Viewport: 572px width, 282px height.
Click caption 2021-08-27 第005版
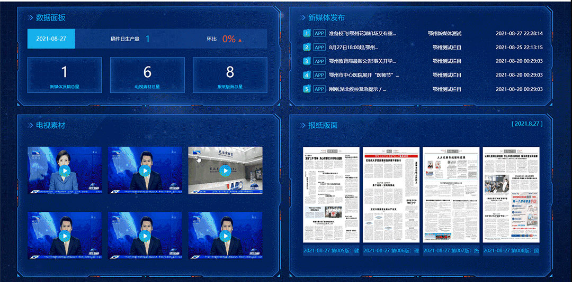click(x=331, y=251)
